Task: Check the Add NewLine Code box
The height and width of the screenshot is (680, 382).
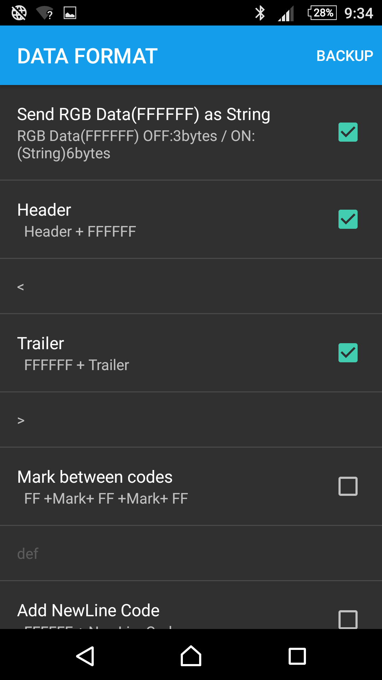Action: (x=348, y=619)
